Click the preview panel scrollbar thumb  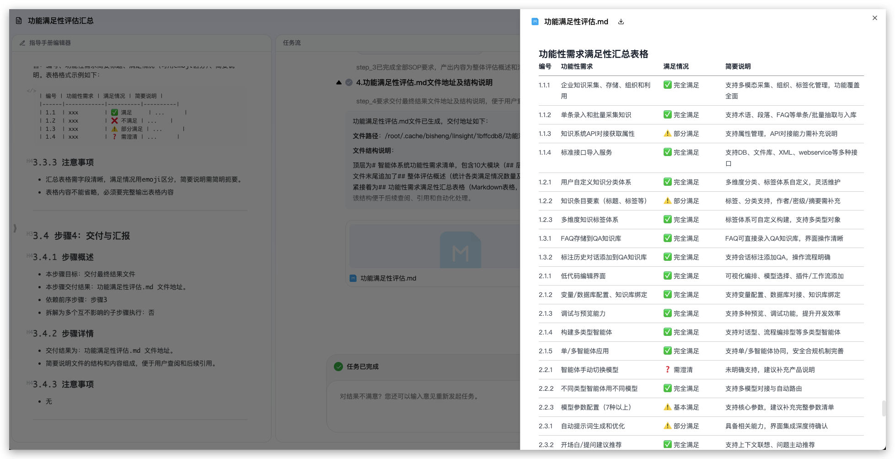[884, 408]
